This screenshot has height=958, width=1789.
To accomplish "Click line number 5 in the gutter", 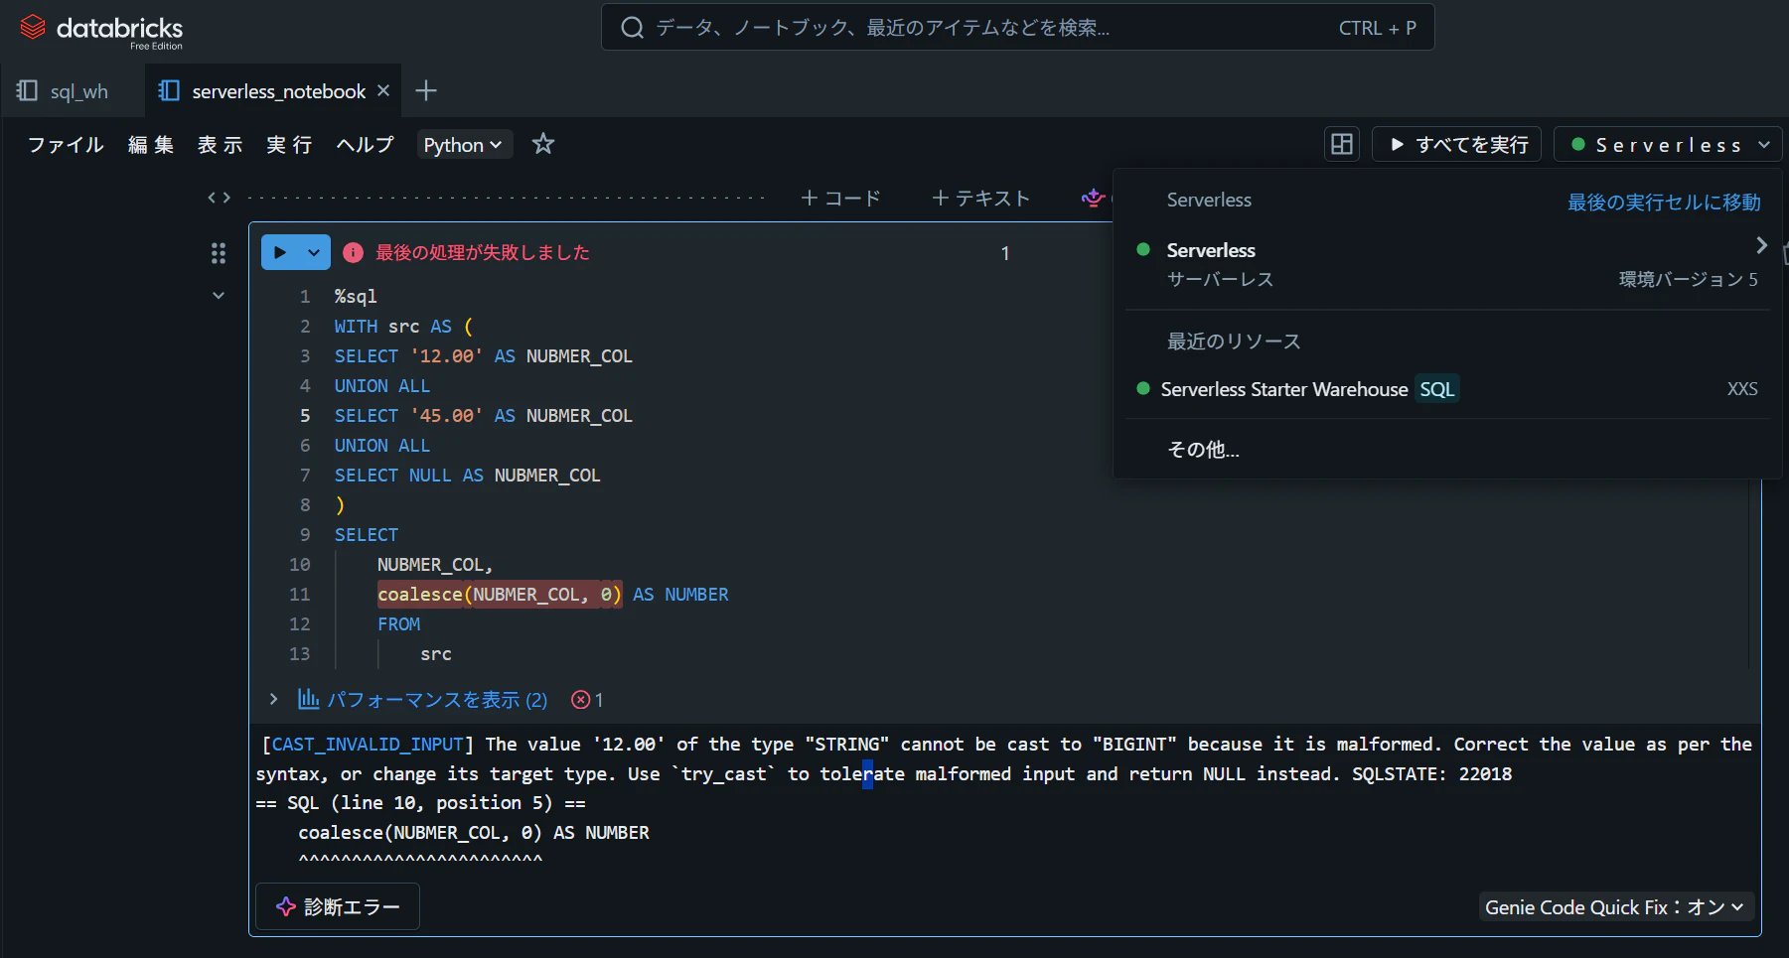I will (305, 415).
